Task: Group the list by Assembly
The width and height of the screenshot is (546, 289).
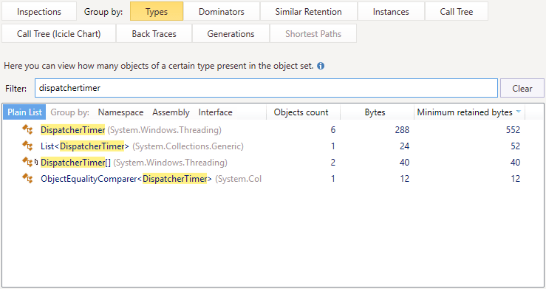Action: [x=171, y=112]
